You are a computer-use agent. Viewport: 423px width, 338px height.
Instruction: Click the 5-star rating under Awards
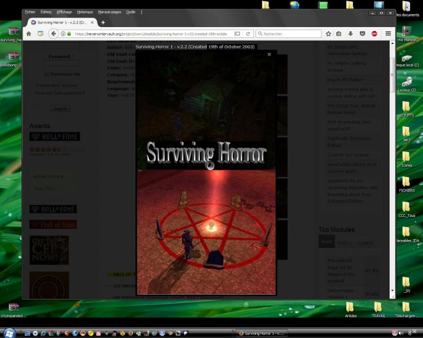pos(45,149)
